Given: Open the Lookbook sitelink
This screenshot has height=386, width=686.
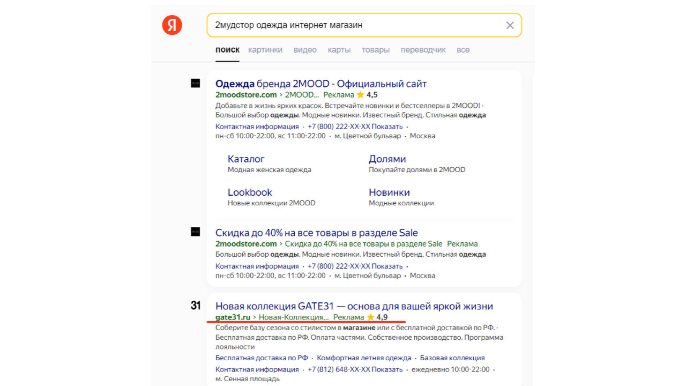Looking at the screenshot, I should [250, 192].
